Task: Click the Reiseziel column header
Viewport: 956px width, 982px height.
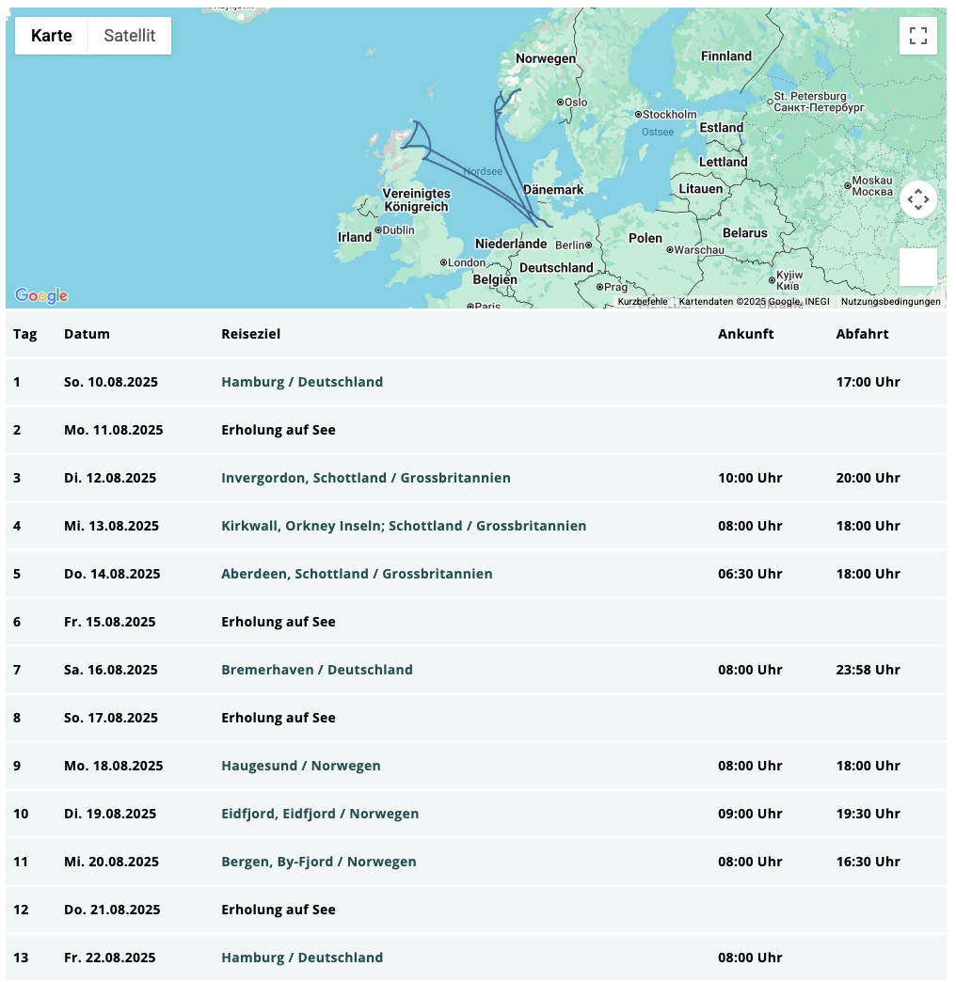Action: click(250, 334)
